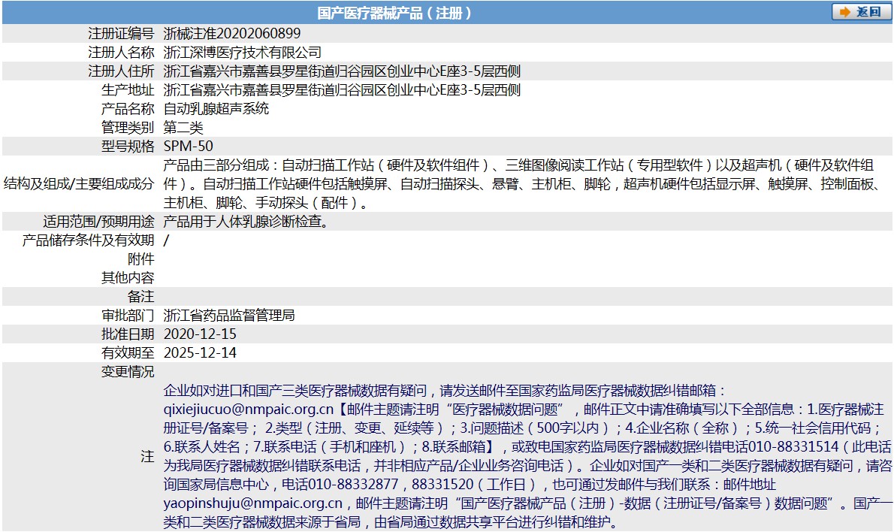Screen dimensions: 894x532
Task: Select the product composition description text
Action: [x=523, y=183]
